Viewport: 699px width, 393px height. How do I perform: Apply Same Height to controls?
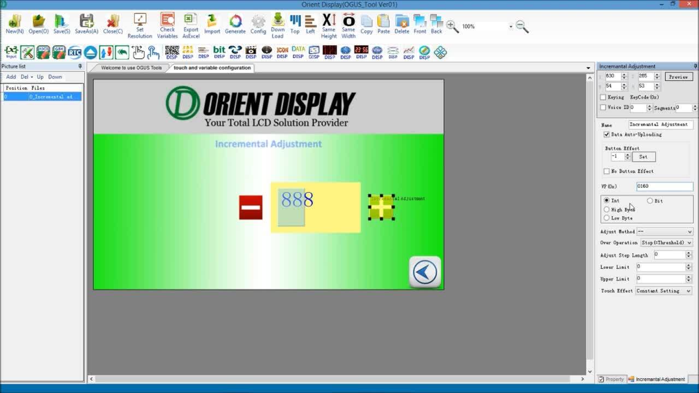329,26
